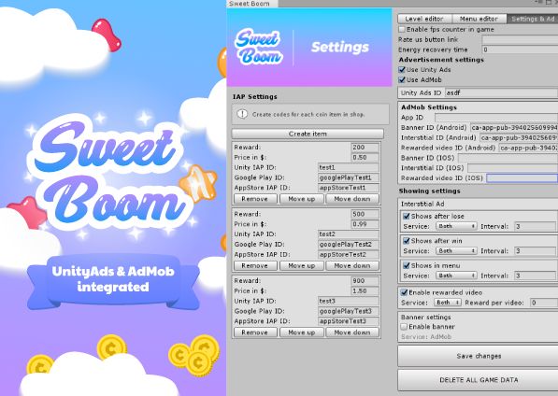Remove the test2 IAP item
Viewport: 558px width, 396px height.
pos(255,265)
